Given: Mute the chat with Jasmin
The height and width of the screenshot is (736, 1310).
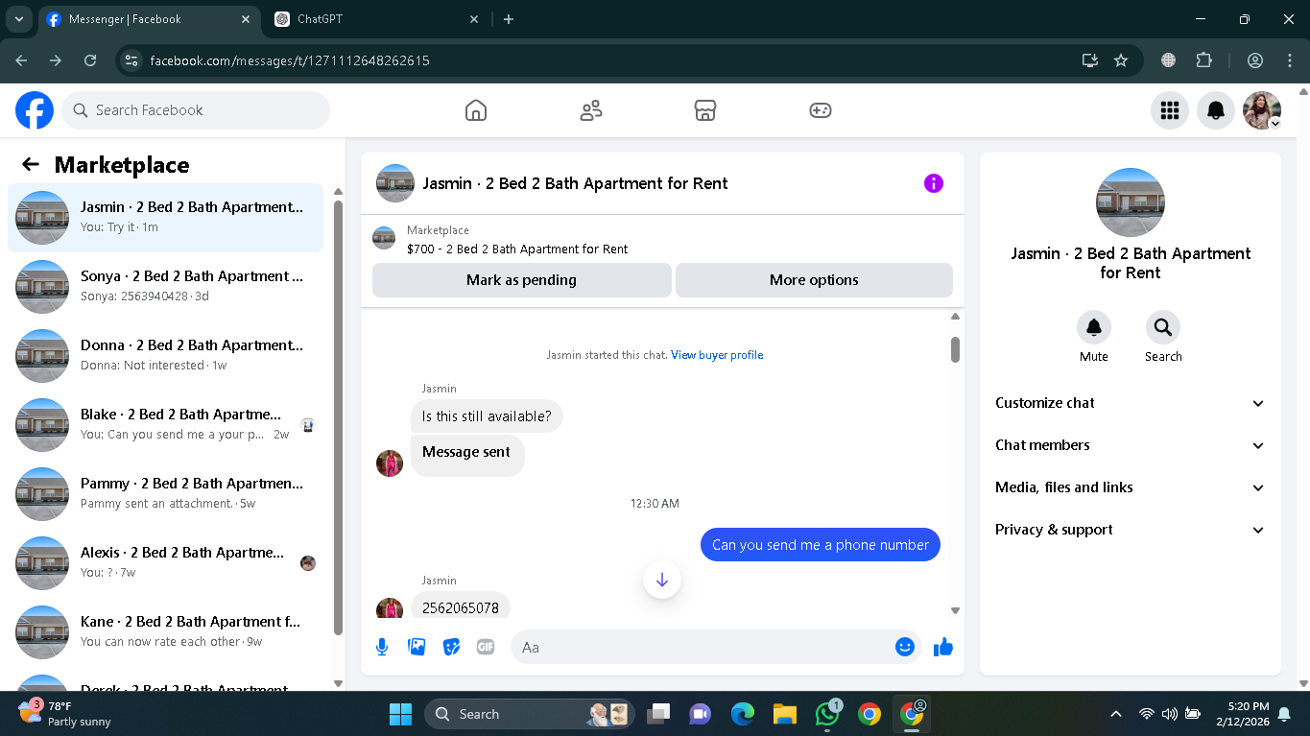Looking at the screenshot, I should click(x=1094, y=328).
